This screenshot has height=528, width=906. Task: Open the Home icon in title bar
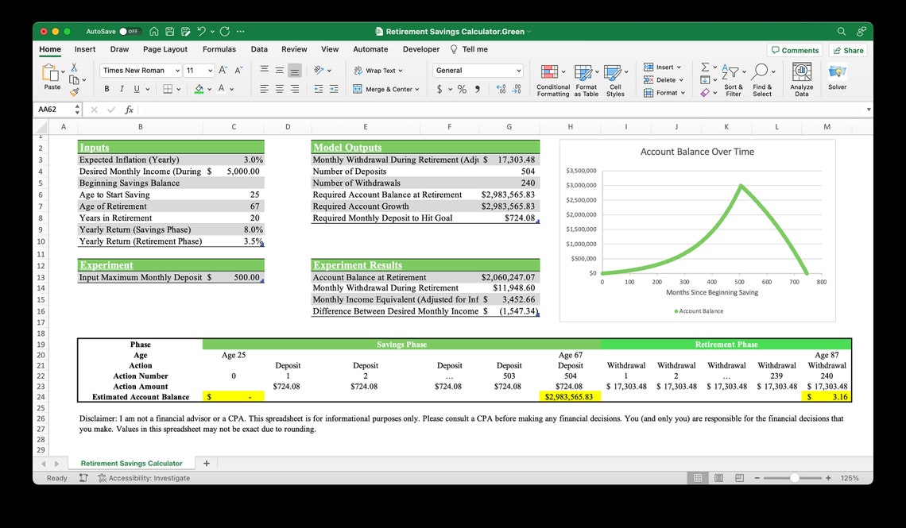coord(153,31)
